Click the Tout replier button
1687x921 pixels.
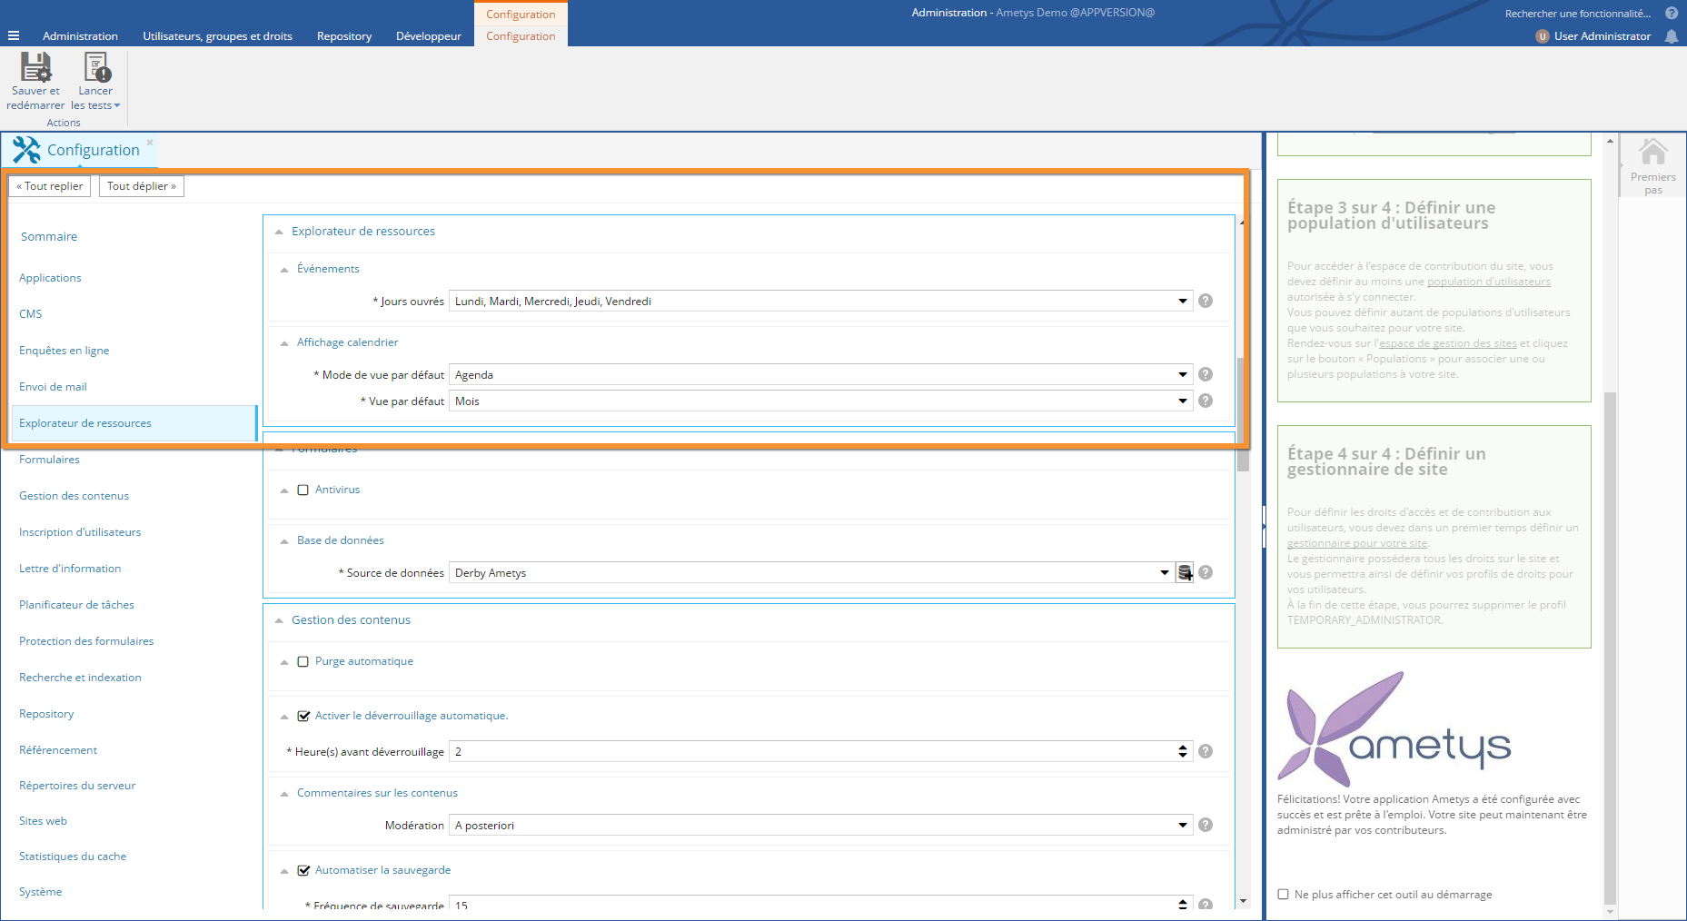50,186
